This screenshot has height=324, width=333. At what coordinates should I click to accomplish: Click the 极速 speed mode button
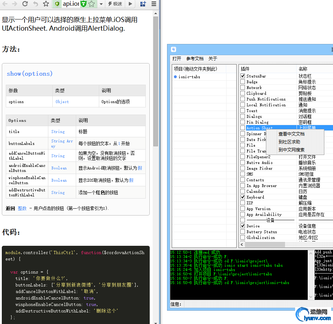(115, 4)
